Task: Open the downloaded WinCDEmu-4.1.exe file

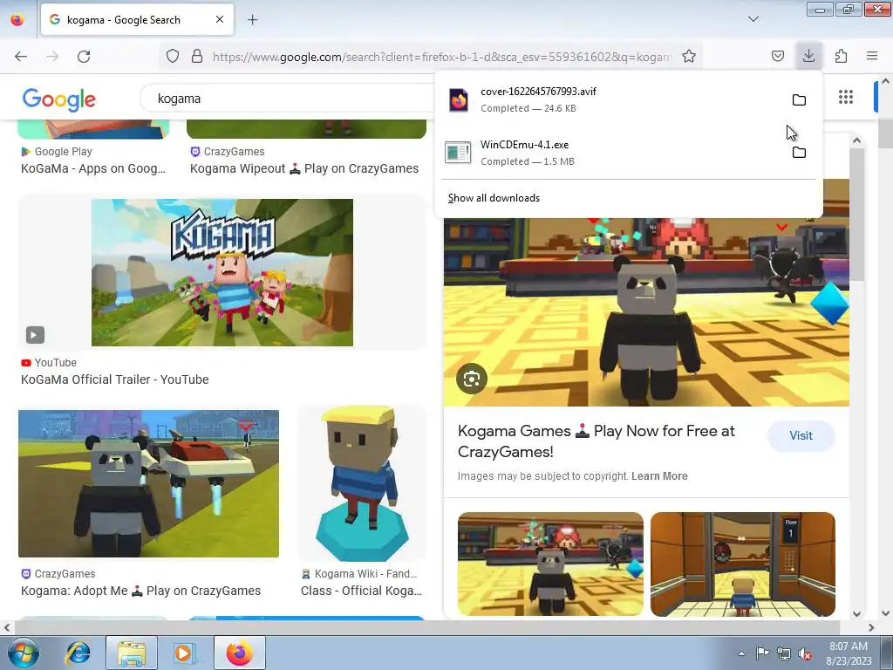Action: pos(611,153)
